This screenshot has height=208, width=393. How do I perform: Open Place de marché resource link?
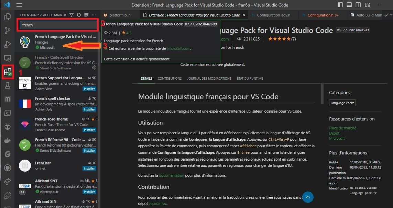[342, 128]
